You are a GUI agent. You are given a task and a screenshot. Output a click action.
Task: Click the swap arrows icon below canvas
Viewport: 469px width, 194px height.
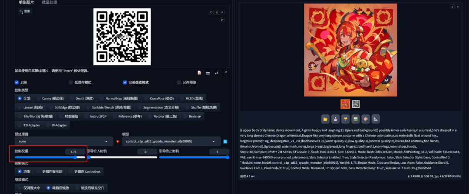[216, 72]
